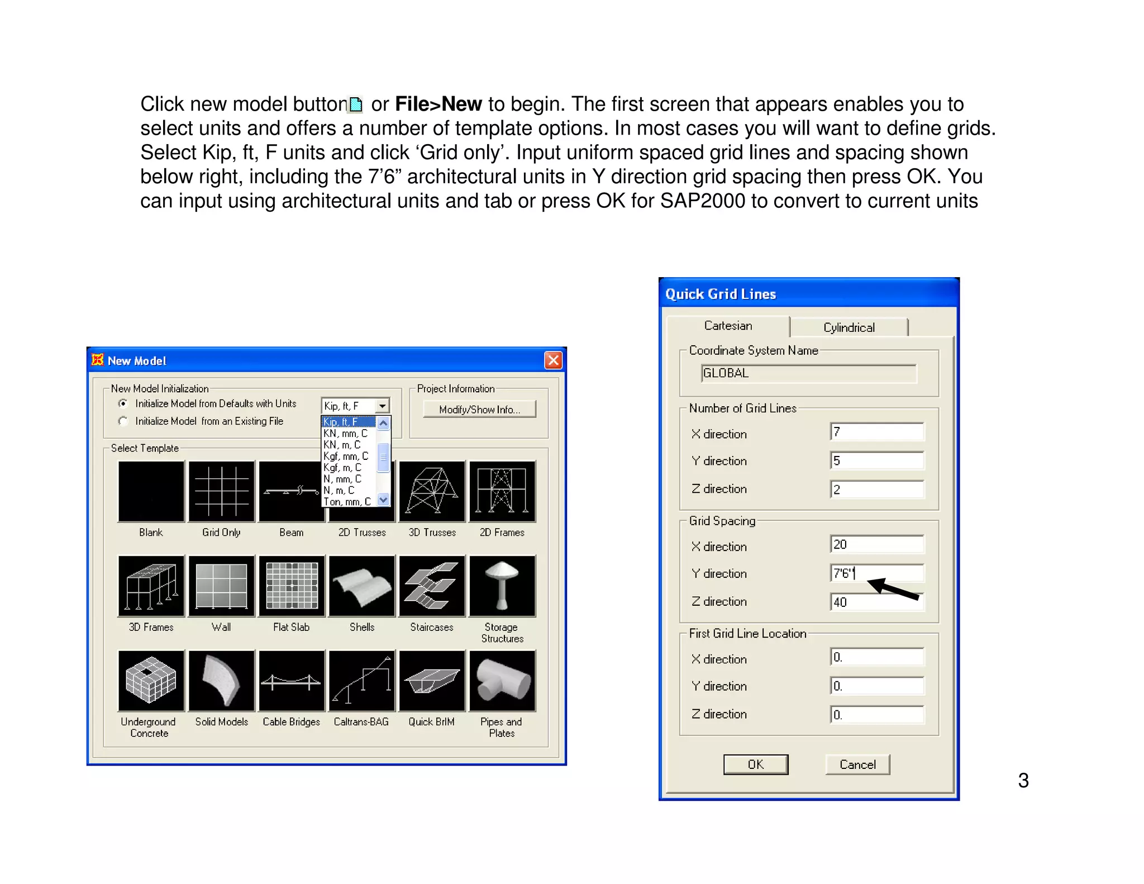Screen dimensions: 1144x884
Task: Open the Kip, ft, F units dropdown
Action: pos(383,406)
